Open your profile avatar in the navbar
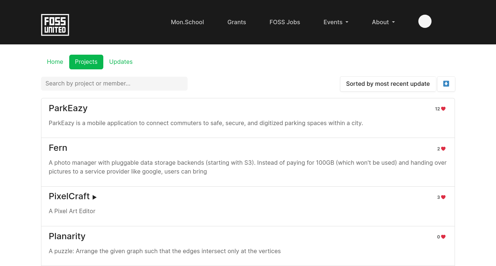The image size is (496, 266). [425, 21]
